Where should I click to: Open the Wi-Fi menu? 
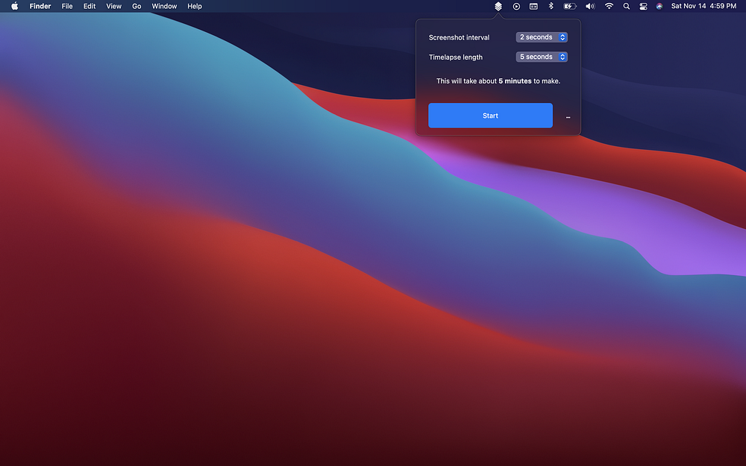[609, 6]
